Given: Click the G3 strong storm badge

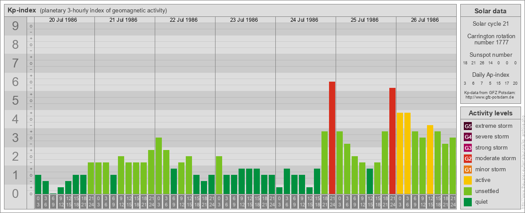Looking at the screenshot, I should pos(468,148).
